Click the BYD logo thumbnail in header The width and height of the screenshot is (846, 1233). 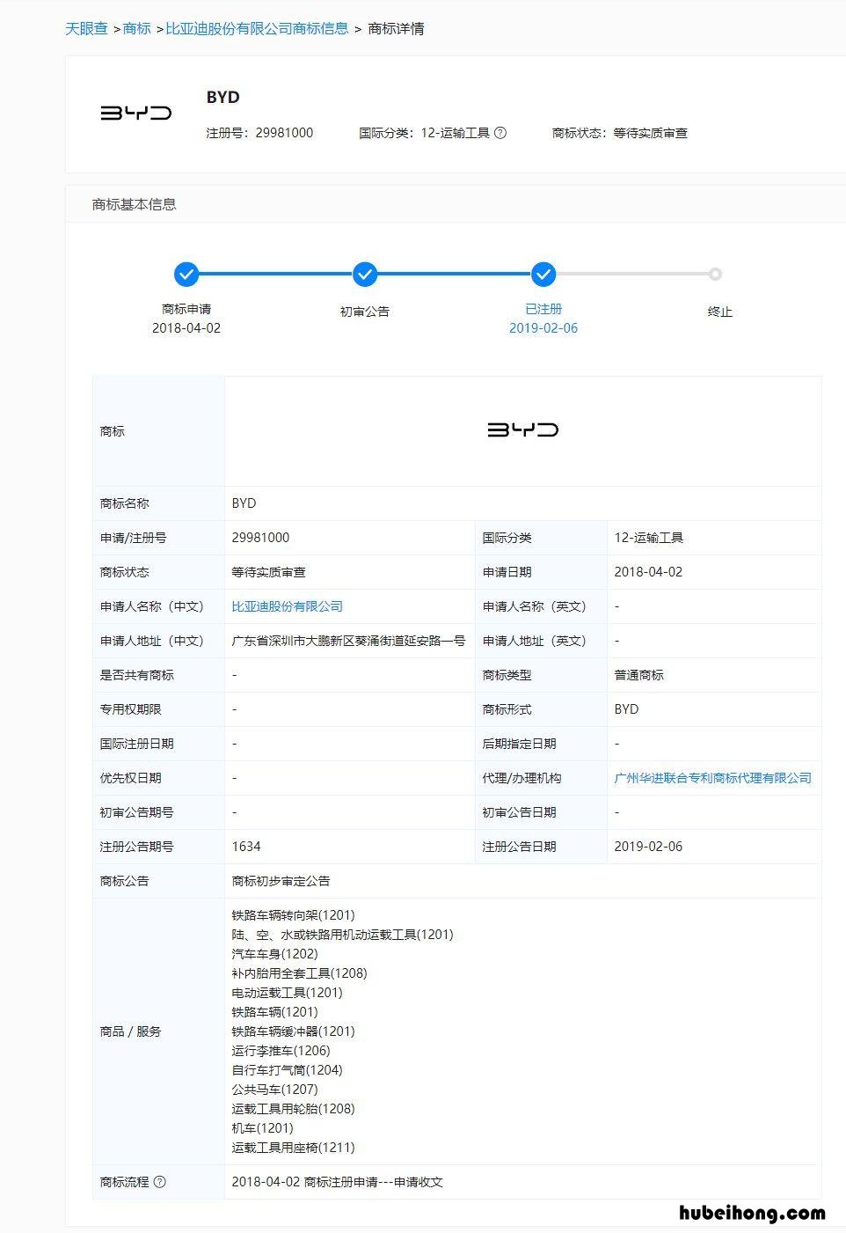[135, 113]
